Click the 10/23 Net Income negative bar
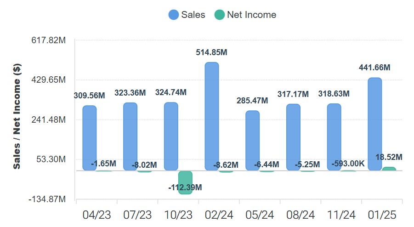 [x=185, y=182]
